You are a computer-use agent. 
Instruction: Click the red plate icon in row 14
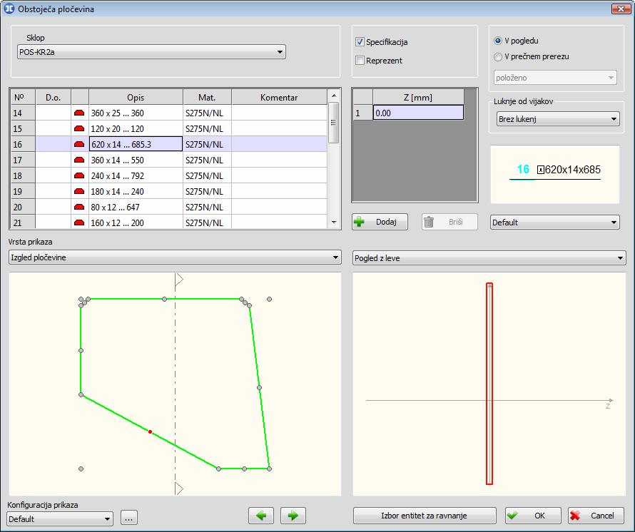pyautogui.click(x=79, y=113)
